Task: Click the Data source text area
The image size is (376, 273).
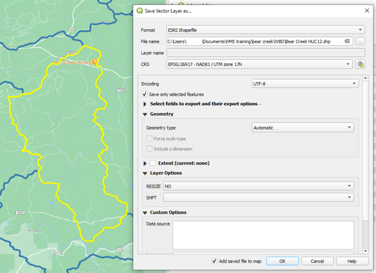Action: 263,233
